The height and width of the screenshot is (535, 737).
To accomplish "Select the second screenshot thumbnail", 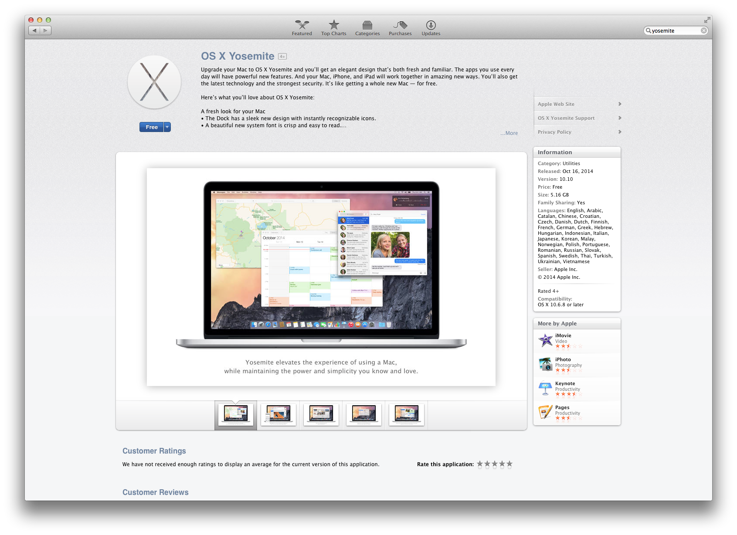I will [278, 415].
